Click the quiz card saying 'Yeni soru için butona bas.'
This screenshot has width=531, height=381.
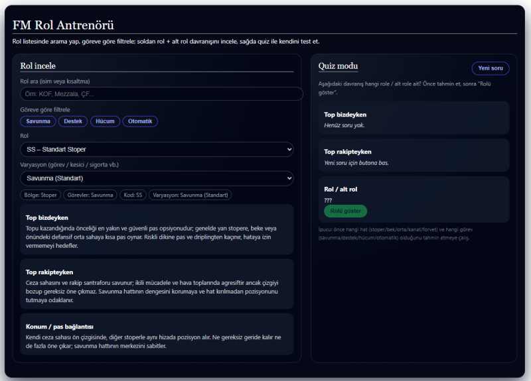click(414, 156)
